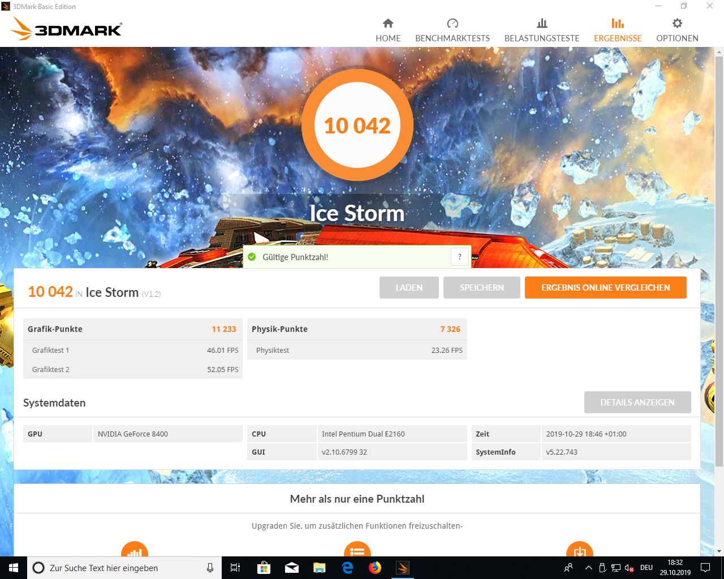Click the scrollbar up arrow
Viewport: 724px width, 579px height.
719,51
